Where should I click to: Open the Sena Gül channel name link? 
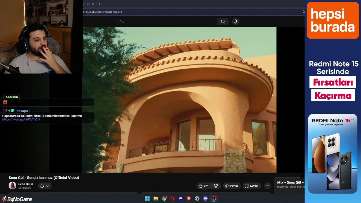click(x=24, y=184)
